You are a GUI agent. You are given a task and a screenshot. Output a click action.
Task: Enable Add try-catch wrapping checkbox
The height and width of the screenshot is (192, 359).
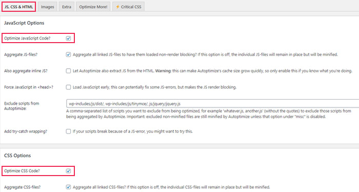point(68,131)
